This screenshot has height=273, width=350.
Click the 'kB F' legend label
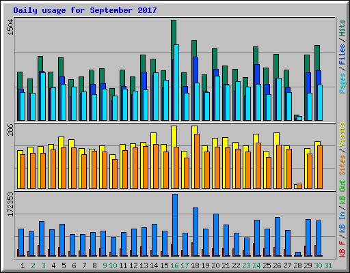click(342, 249)
